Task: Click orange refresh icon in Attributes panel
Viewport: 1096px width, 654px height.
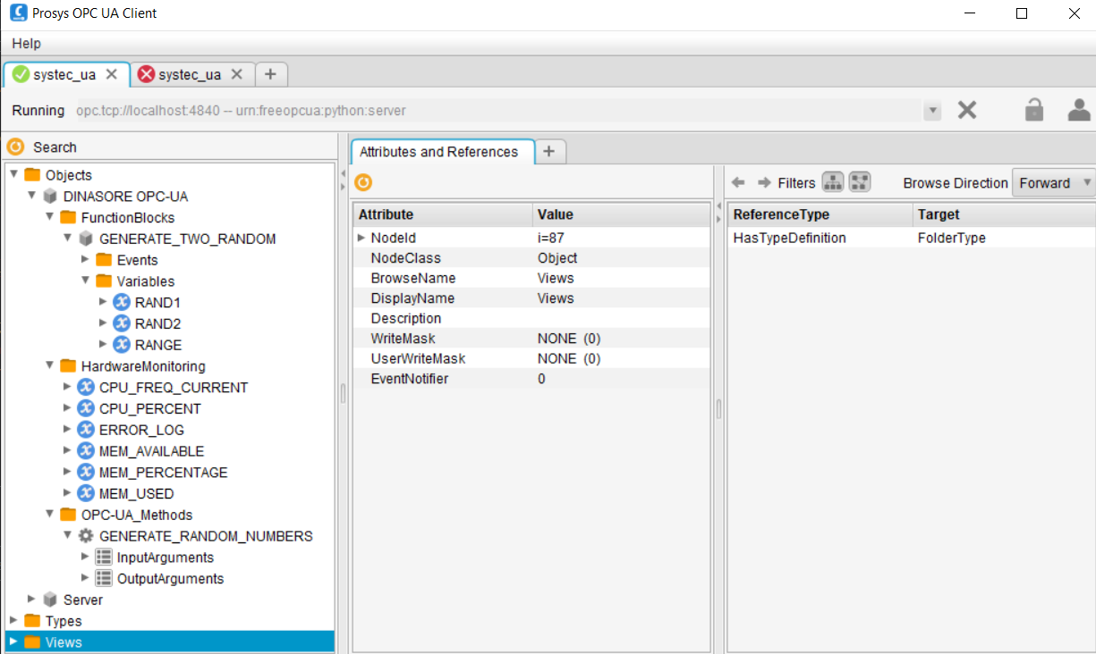Action: pos(362,182)
